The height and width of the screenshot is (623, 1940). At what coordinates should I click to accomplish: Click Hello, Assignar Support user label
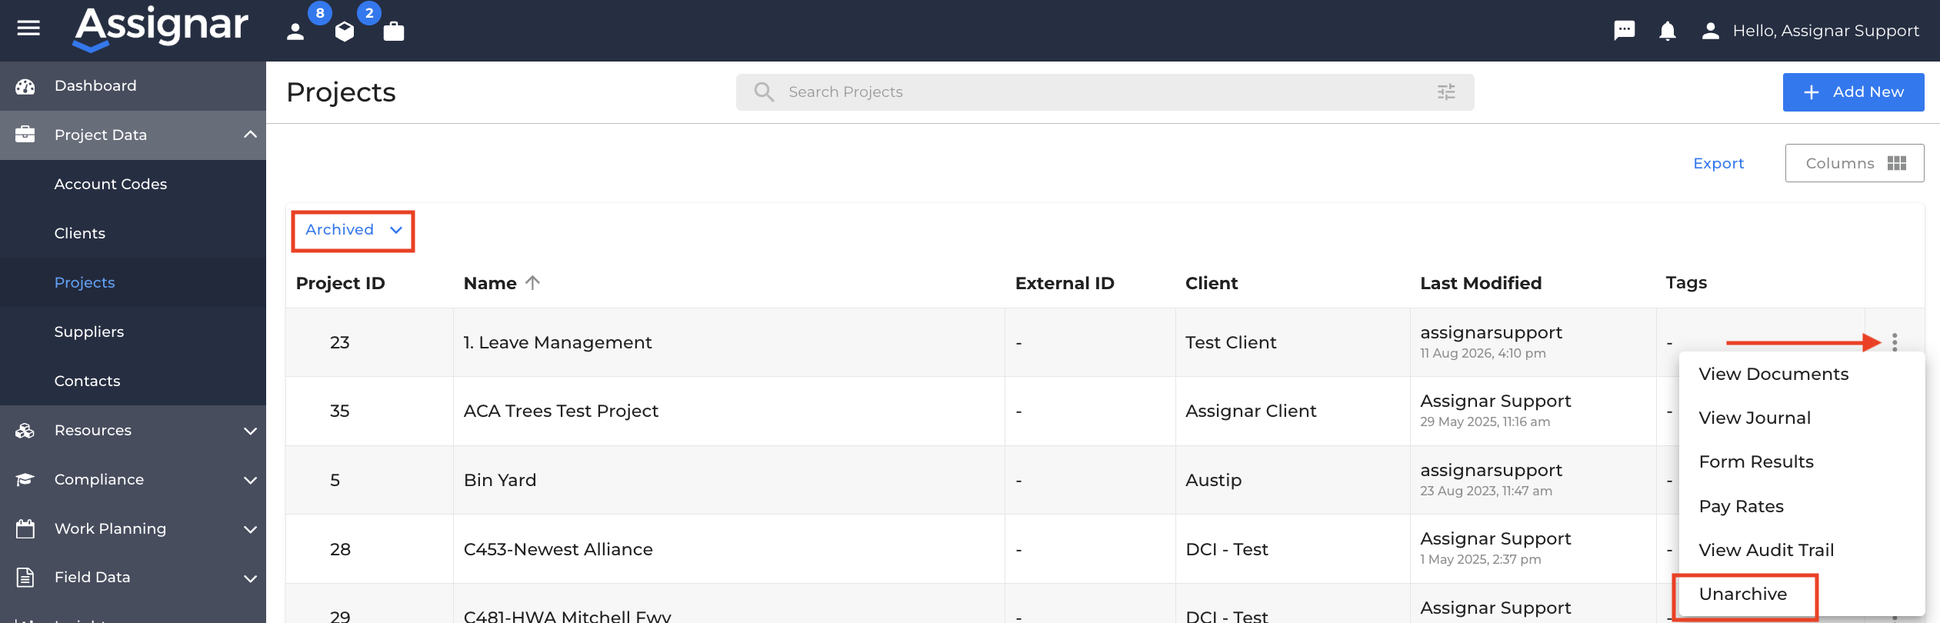tap(1825, 31)
